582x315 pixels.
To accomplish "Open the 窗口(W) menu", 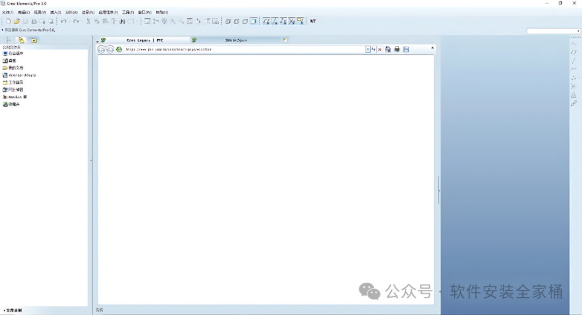I will click(145, 12).
